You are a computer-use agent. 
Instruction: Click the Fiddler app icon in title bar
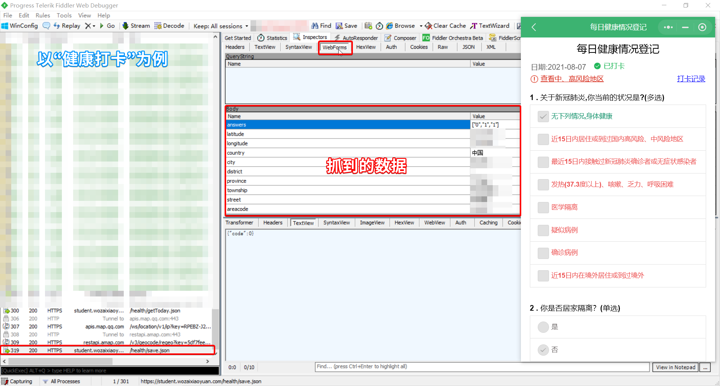[x=4, y=5]
